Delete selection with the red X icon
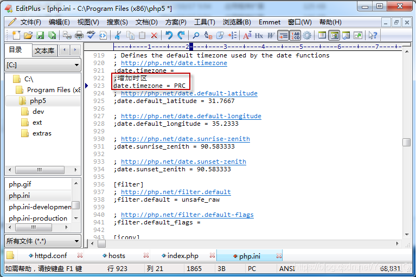 [x=154, y=35]
